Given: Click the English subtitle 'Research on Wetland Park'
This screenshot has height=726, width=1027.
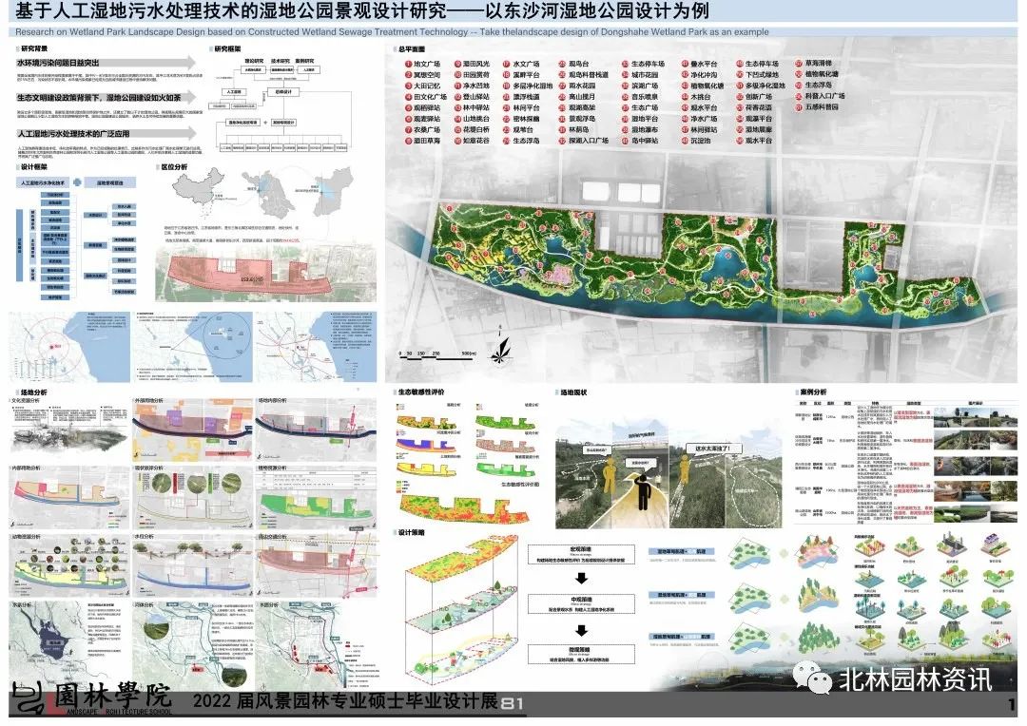Looking at the screenshot, I should [392, 31].
